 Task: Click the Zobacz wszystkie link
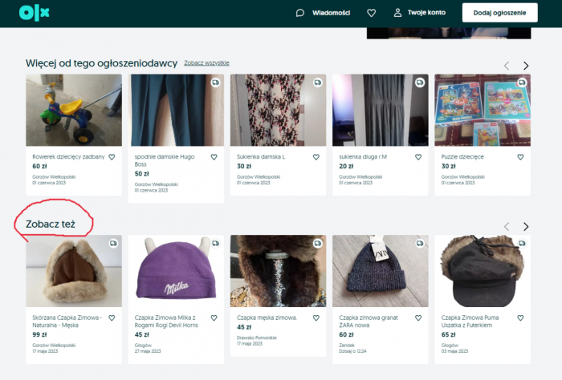(x=206, y=63)
